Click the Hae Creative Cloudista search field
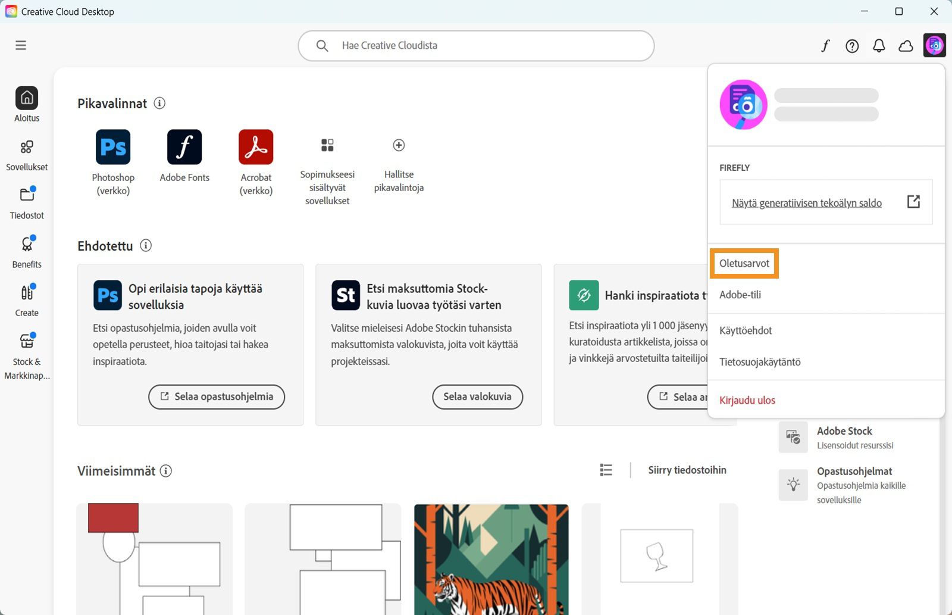 476,46
